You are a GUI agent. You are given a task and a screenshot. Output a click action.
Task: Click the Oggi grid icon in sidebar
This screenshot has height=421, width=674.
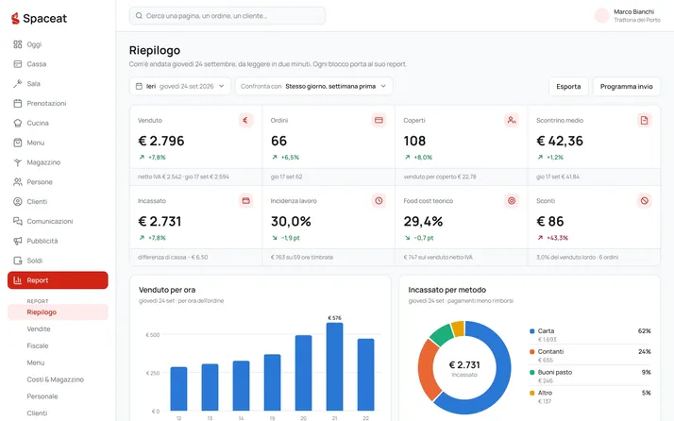[18, 44]
